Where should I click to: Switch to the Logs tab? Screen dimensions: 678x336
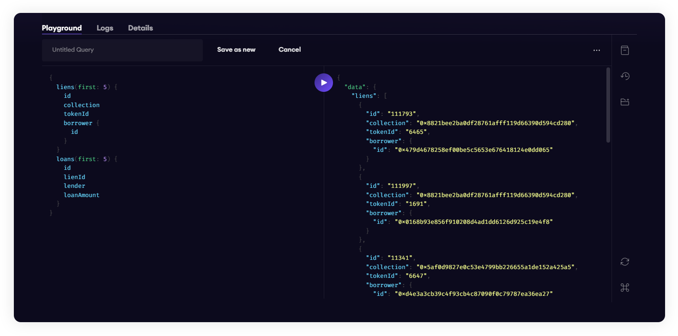(104, 28)
